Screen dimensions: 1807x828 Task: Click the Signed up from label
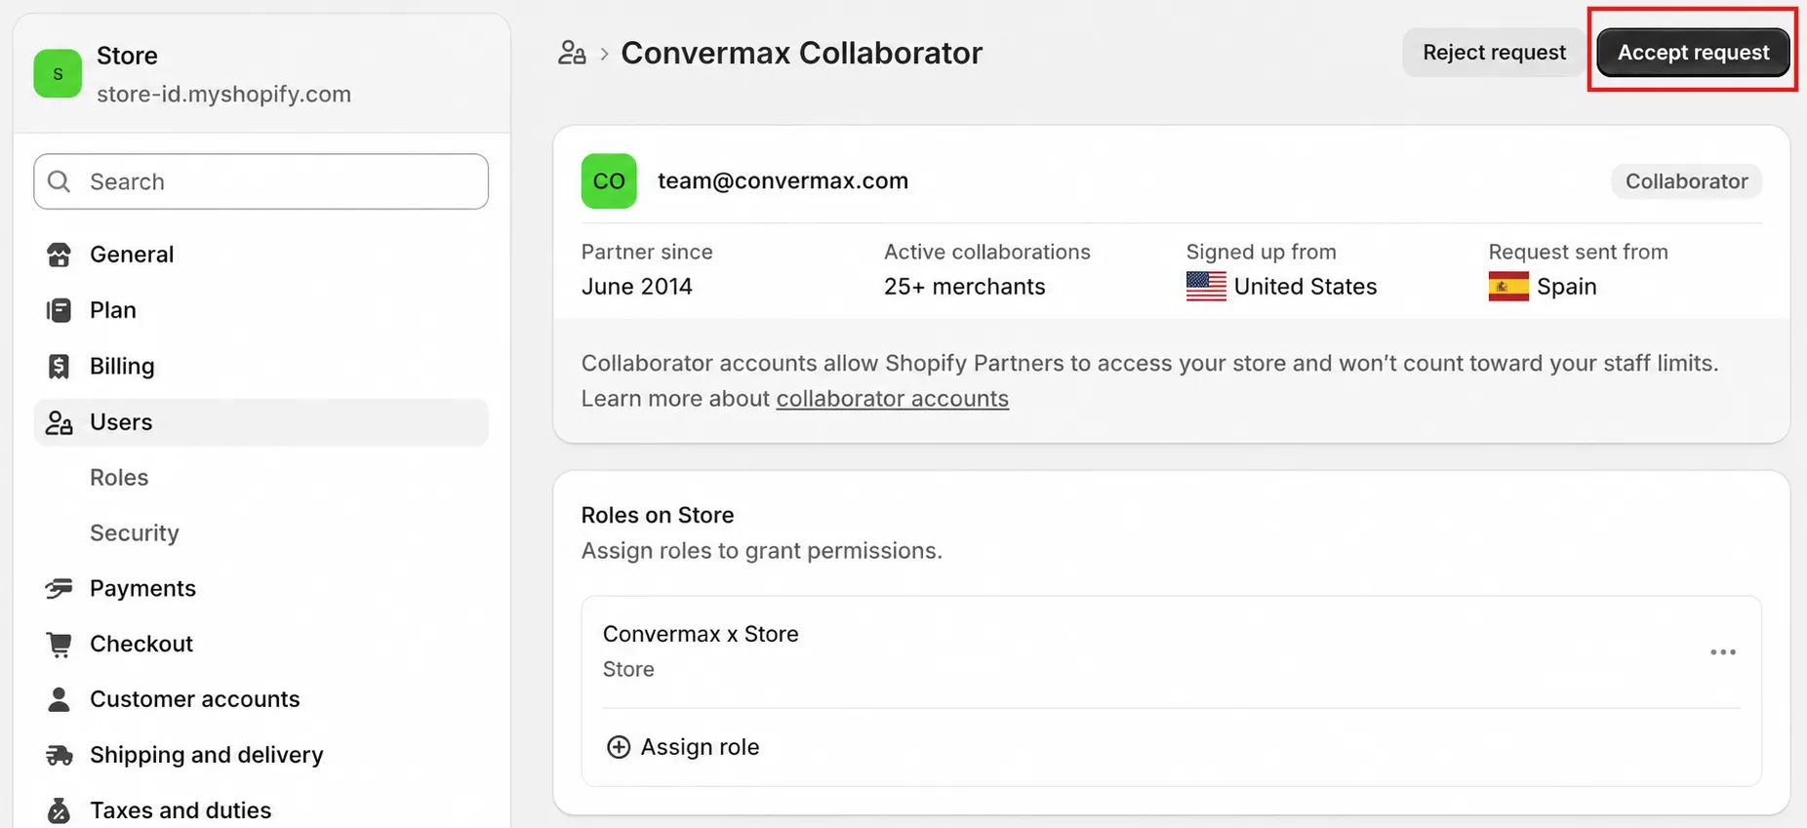[x=1261, y=252]
